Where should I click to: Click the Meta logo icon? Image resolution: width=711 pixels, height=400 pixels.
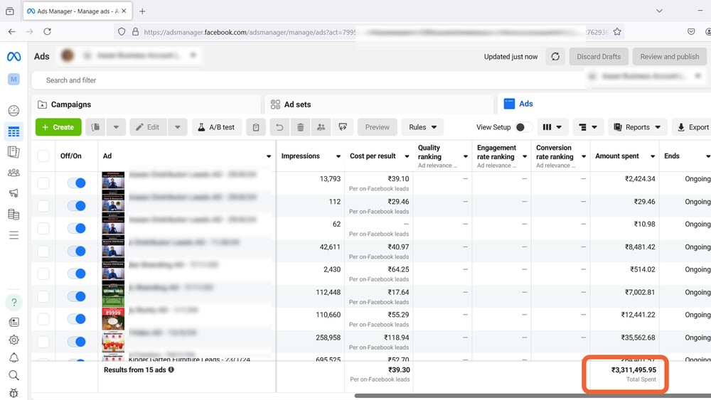click(x=14, y=57)
